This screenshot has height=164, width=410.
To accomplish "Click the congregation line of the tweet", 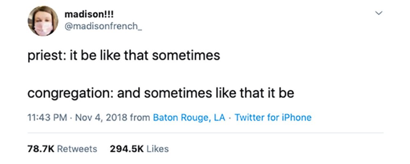I will coord(160,94).
